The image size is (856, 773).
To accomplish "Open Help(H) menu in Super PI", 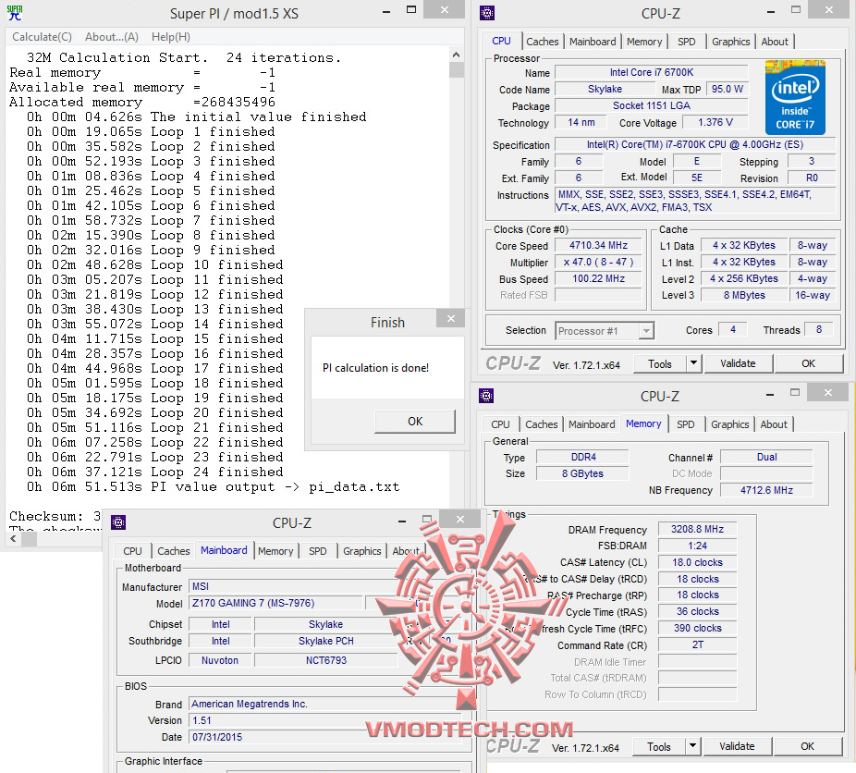I will pos(171,37).
